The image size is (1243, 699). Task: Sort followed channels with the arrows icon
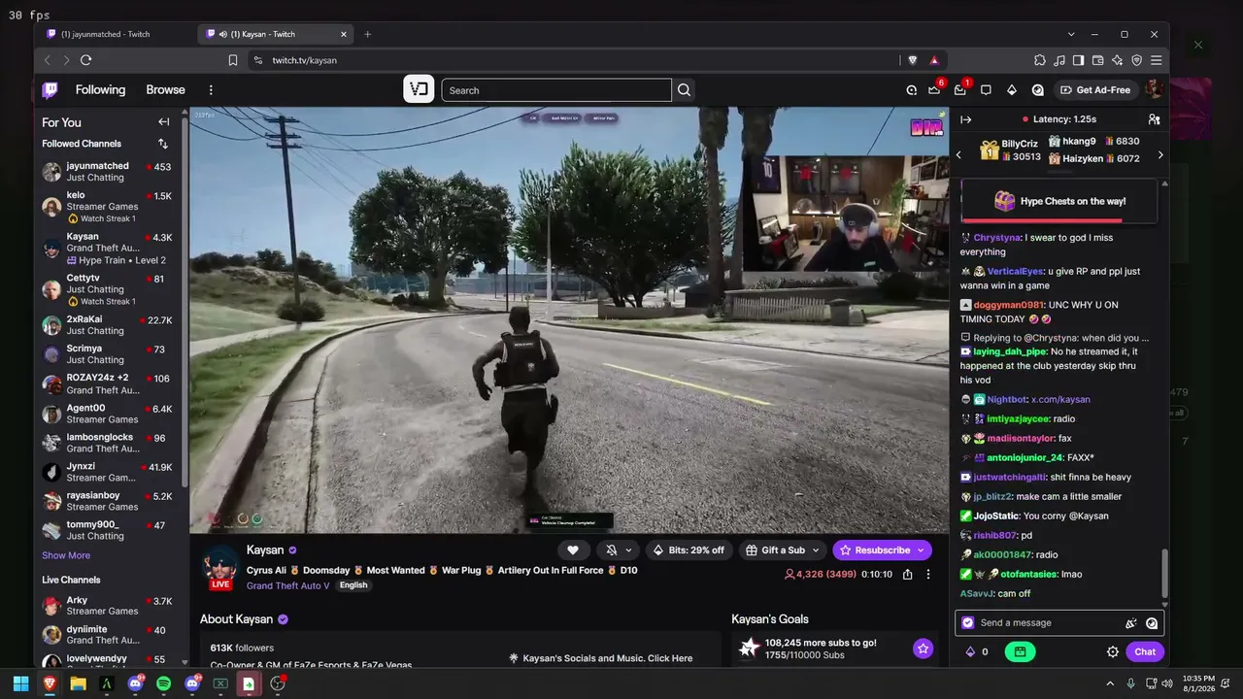163,144
